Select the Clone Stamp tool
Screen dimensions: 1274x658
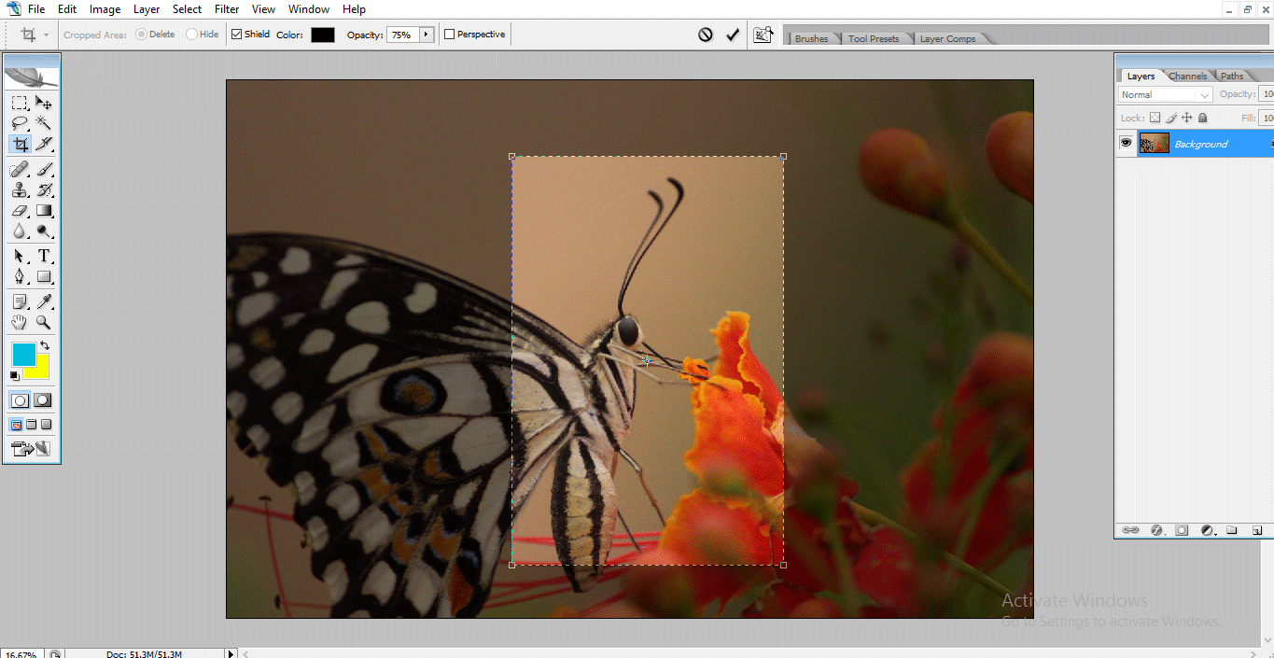[20, 190]
